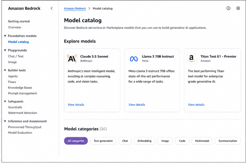Click the Model categories (36) heading

point(86,129)
